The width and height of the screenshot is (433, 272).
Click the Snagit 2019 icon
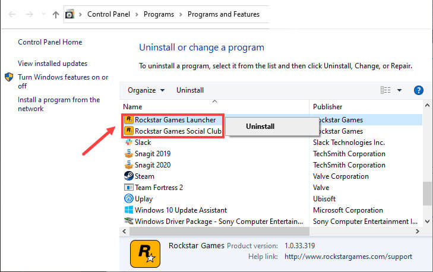[x=129, y=154]
